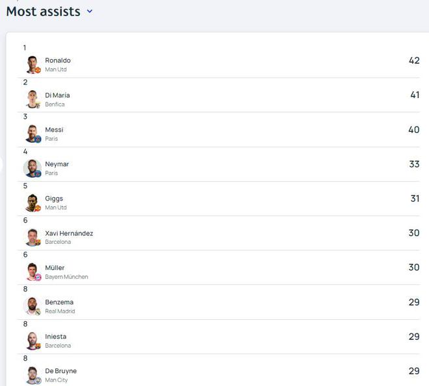Click Benzema's player avatar photo
The image size is (429, 386).
point(32,306)
